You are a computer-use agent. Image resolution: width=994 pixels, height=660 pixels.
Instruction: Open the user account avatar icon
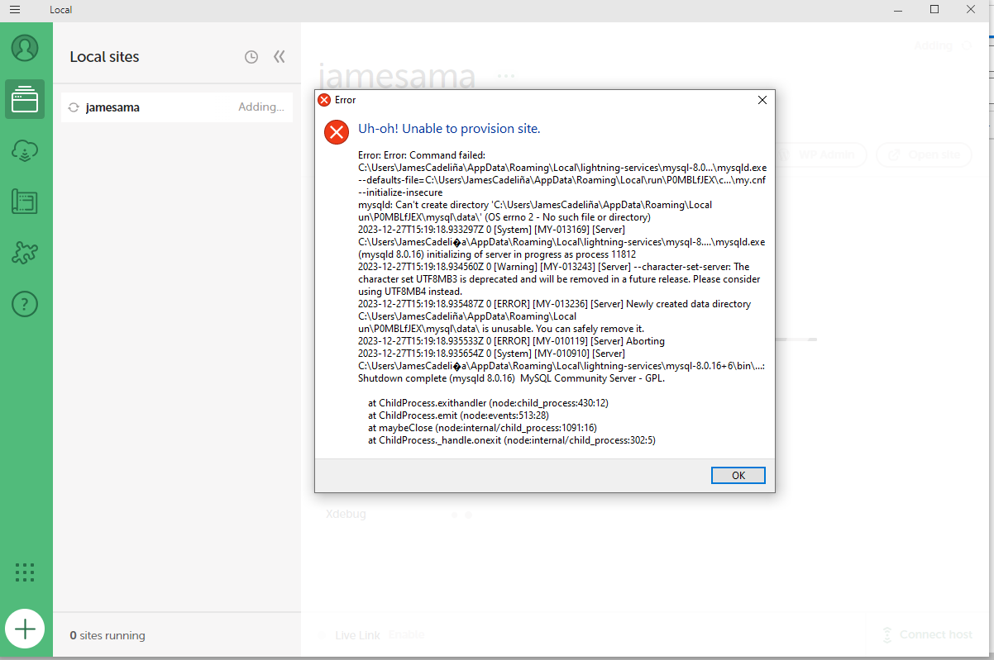click(25, 48)
